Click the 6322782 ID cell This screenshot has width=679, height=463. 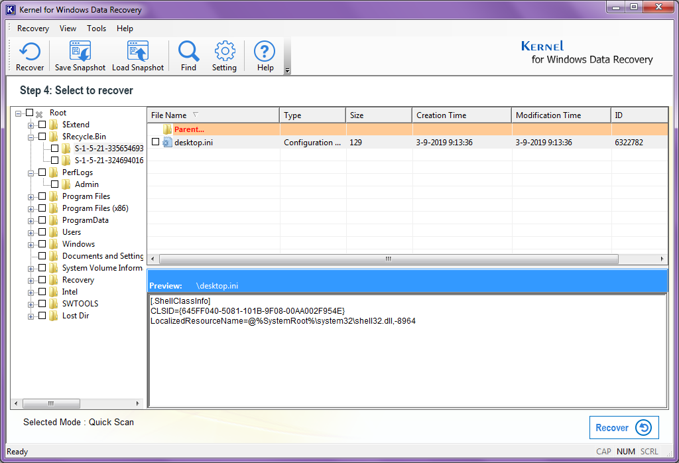(x=629, y=142)
